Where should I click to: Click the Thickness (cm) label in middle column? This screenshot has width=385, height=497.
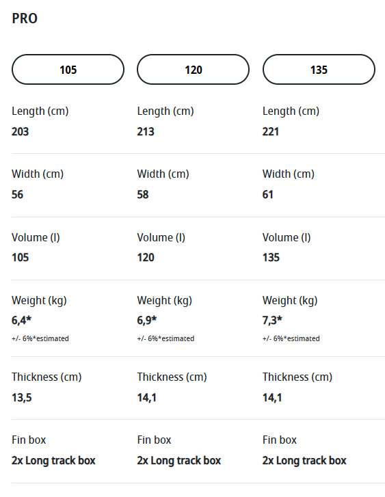tap(172, 377)
